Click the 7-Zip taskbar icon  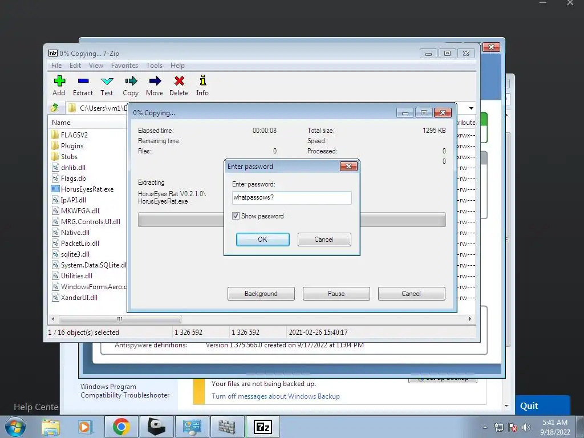(x=262, y=427)
